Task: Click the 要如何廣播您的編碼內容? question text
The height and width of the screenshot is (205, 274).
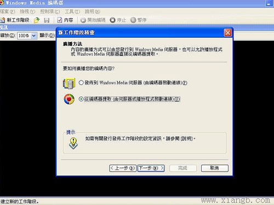Action: click(x=89, y=68)
